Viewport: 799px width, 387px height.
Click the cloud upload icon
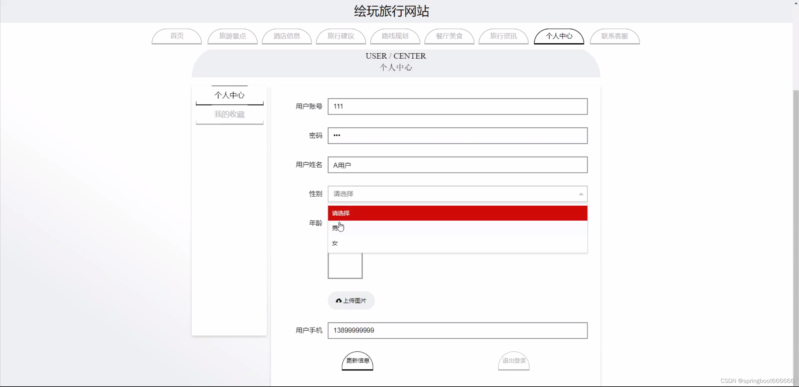coord(339,301)
